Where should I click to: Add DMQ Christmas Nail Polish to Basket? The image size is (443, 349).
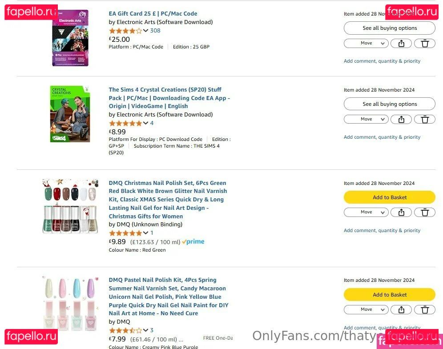389,197
